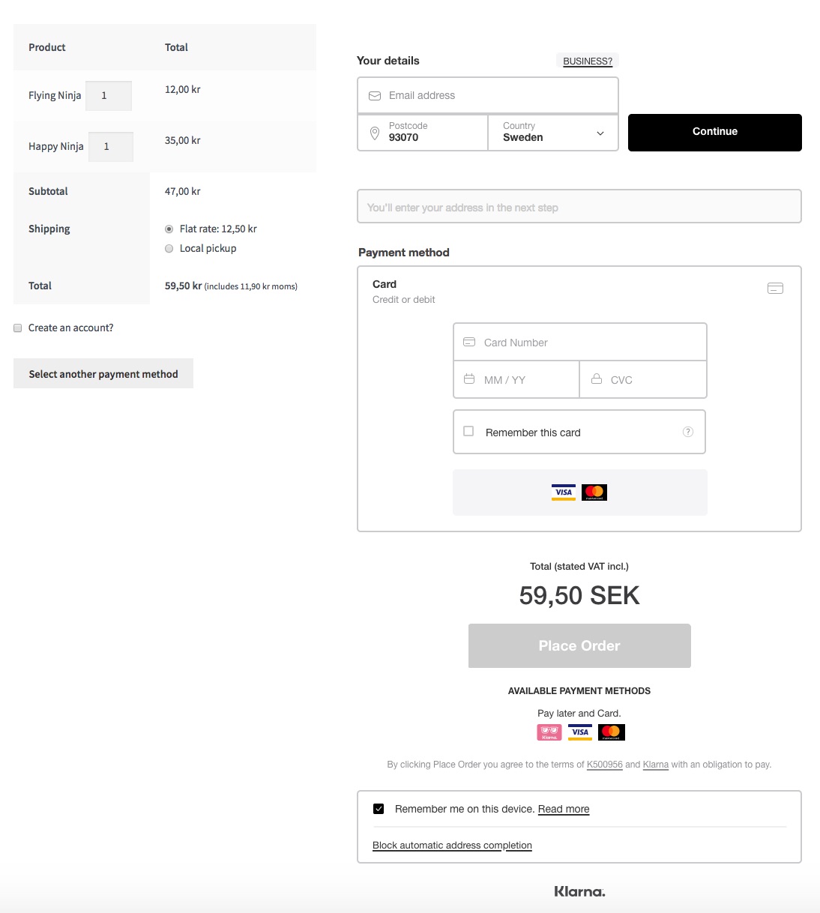
Task: Enable the Create an account checkbox
Action: (x=16, y=328)
